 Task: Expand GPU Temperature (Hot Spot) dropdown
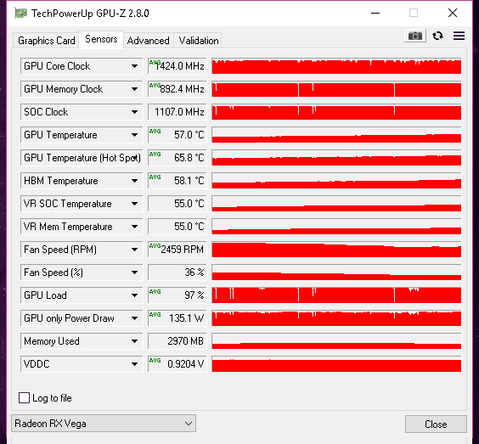pyautogui.click(x=82, y=158)
